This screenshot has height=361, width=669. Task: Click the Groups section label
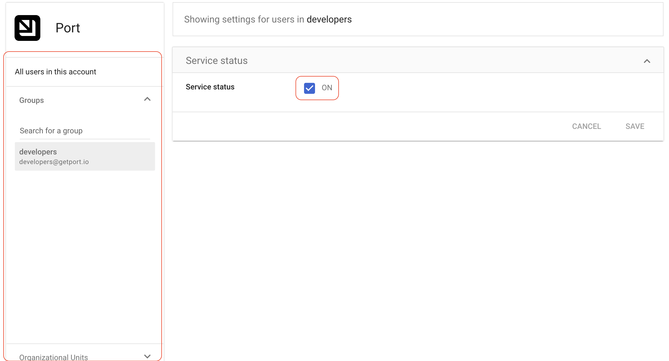[32, 100]
